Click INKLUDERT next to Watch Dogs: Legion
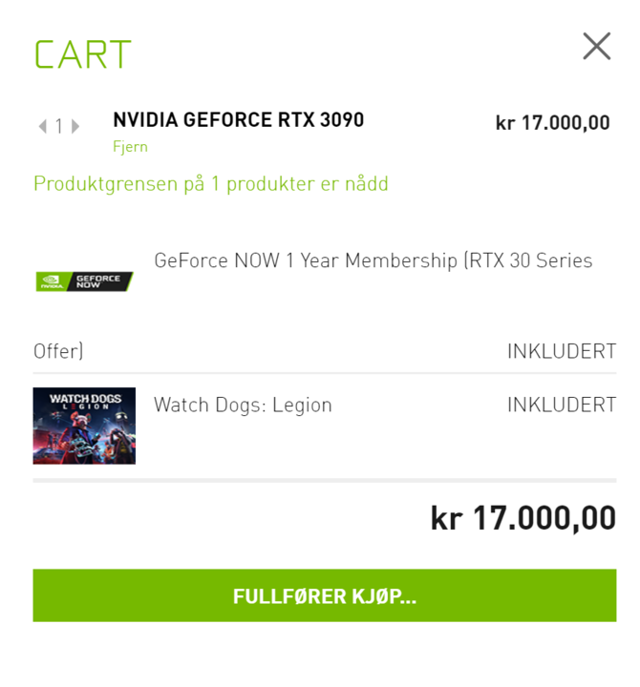Image resolution: width=640 pixels, height=687 pixels. tap(562, 405)
